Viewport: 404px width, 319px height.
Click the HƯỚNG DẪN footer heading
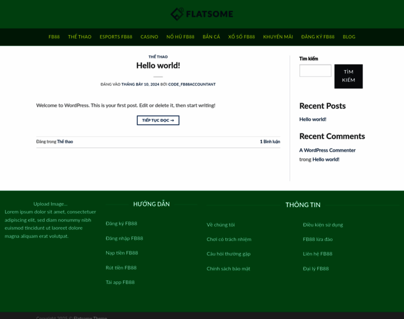[x=151, y=204]
